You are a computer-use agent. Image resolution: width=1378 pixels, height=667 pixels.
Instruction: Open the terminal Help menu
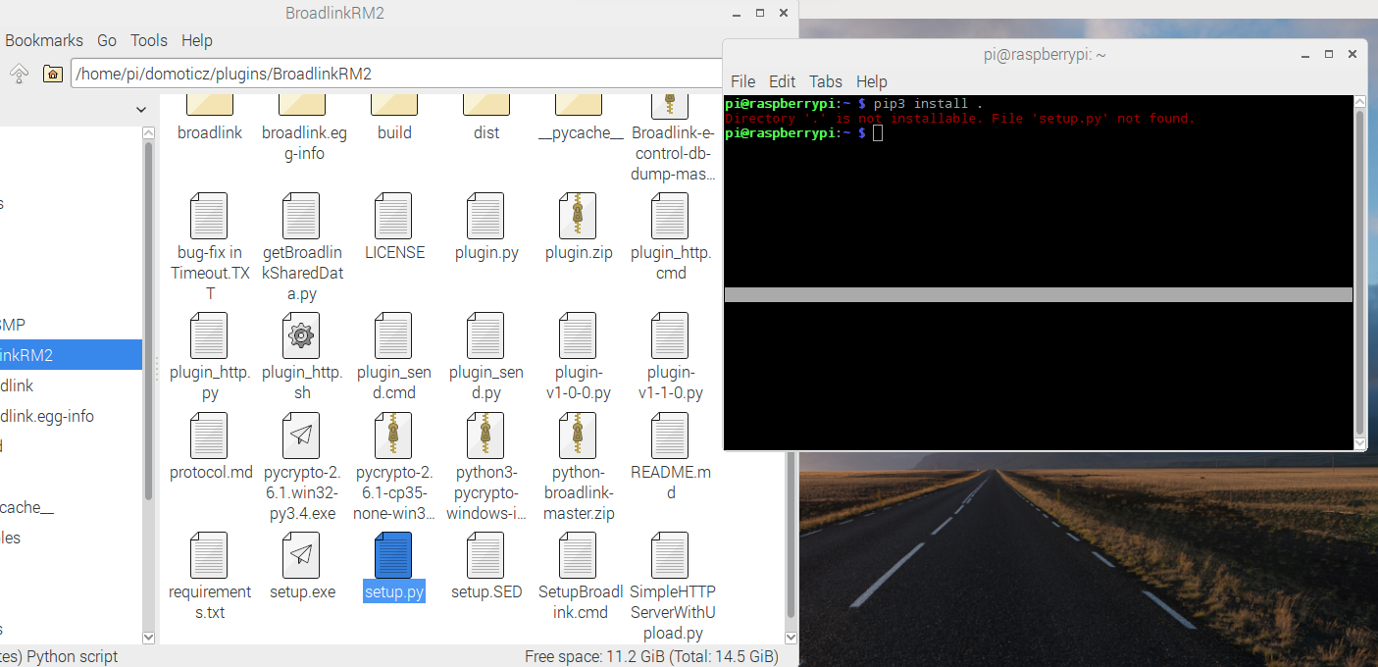pos(872,81)
